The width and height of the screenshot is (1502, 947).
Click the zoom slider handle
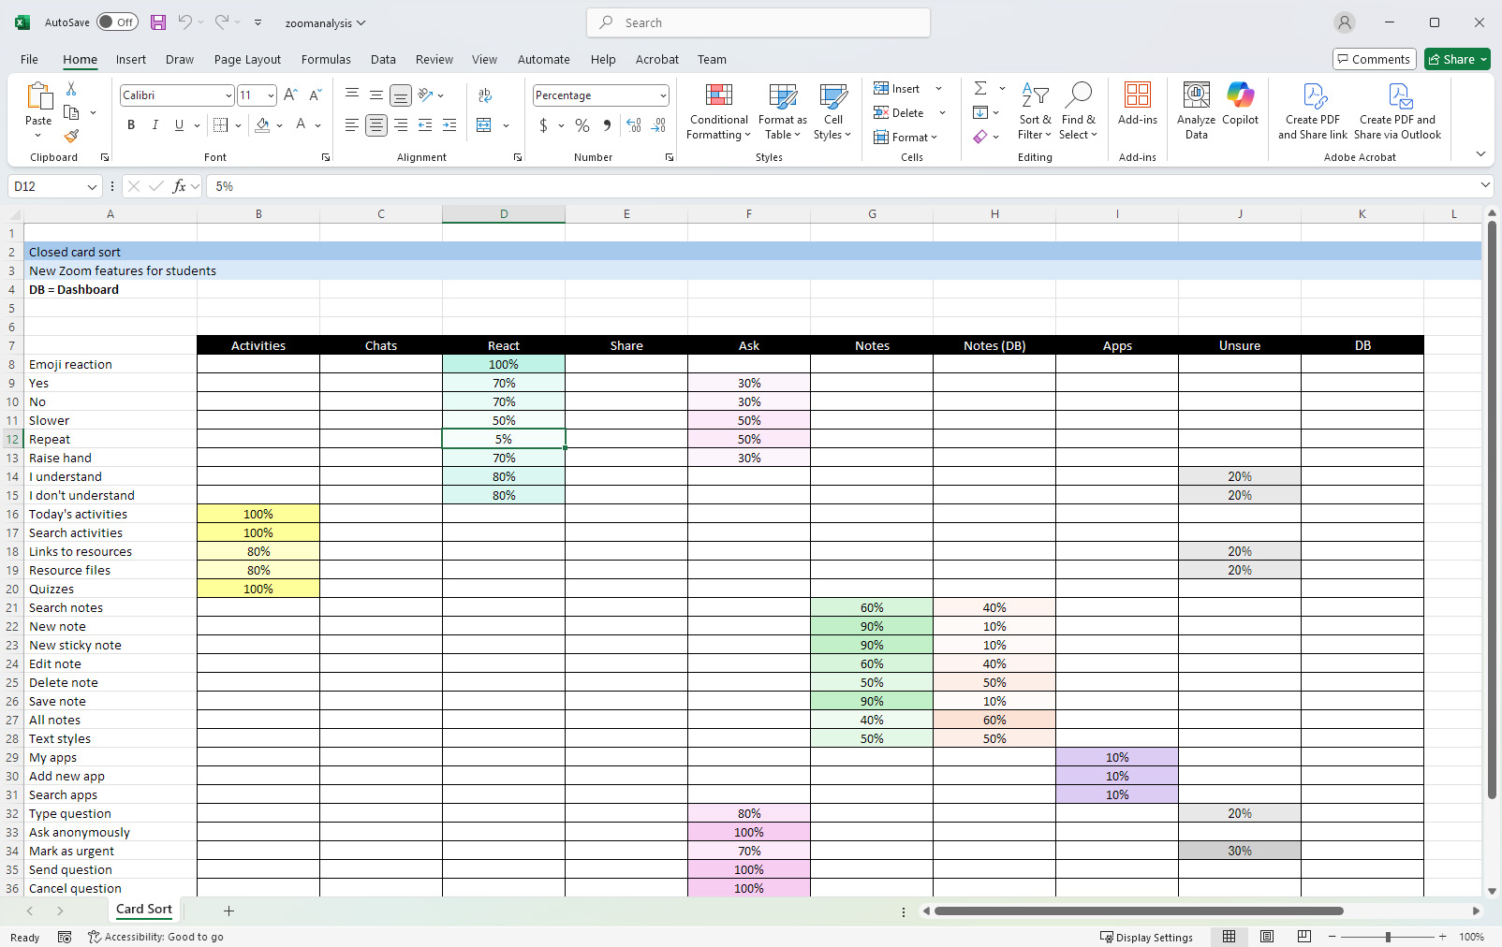(1388, 937)
